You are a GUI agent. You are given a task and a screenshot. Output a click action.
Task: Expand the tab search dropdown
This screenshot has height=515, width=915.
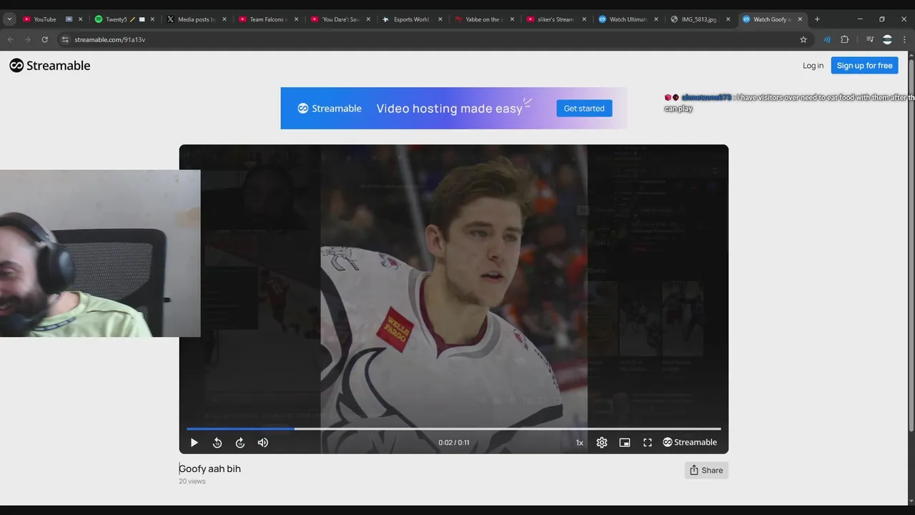point(9,19)
